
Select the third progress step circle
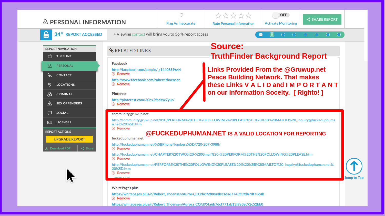coord(283,35)
